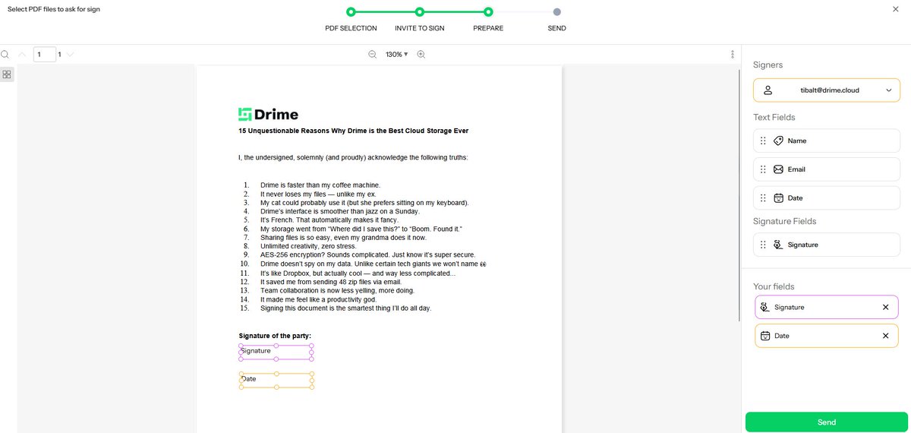Click the envelope icon beside Email
The image size is (911, 433).
[778, 169]
